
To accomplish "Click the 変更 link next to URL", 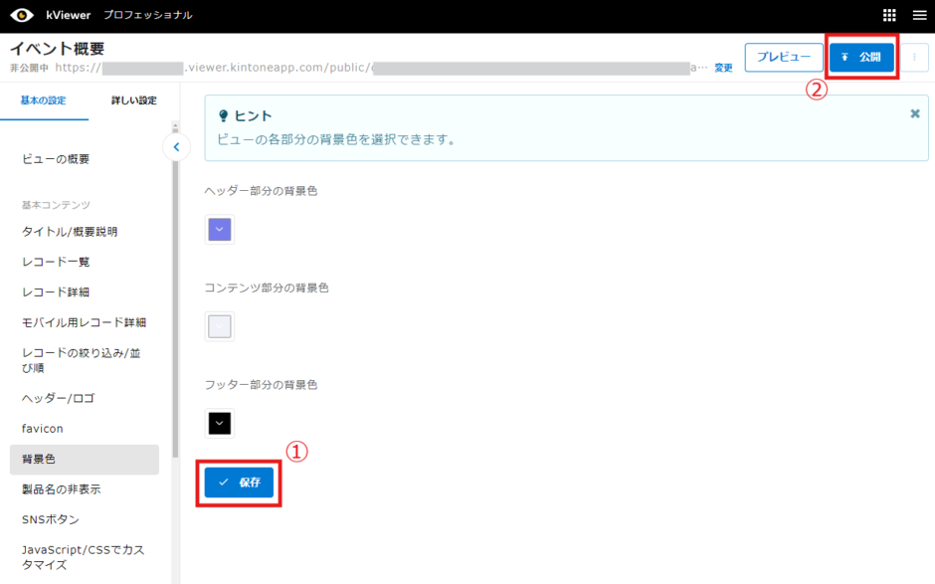I will (x=723, y=69).
